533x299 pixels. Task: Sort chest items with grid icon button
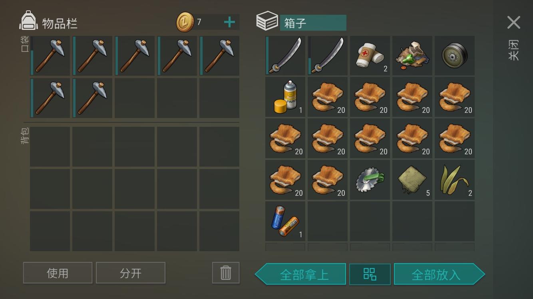(x=370, y=274)
